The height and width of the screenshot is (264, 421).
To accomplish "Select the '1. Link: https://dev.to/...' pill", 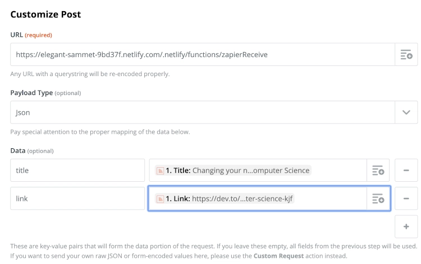I will tap(227, 199).
